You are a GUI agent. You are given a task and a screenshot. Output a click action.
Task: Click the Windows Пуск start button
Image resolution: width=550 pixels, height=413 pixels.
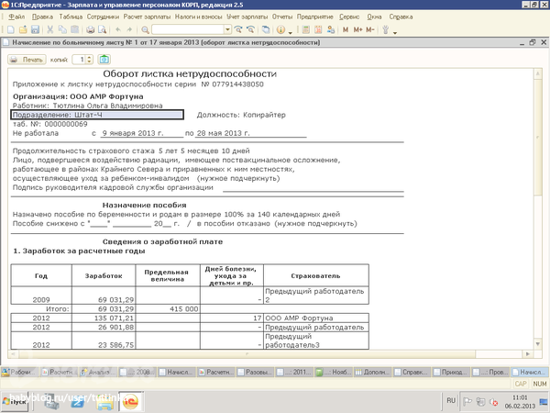pos(18,401)
